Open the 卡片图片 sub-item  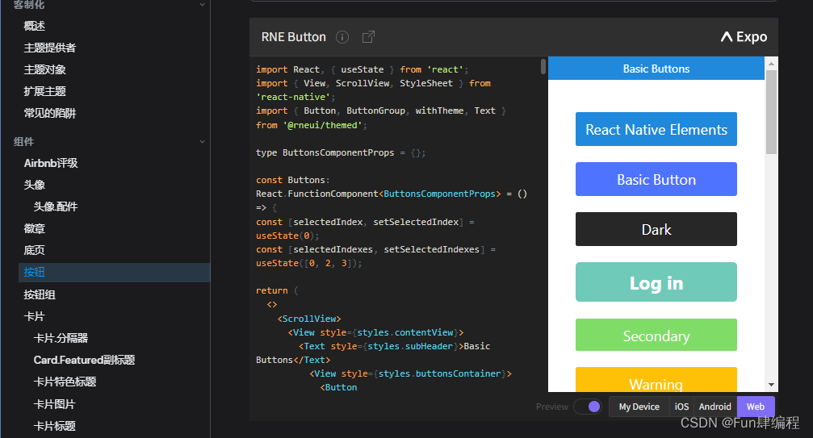(x=54, y=404)
